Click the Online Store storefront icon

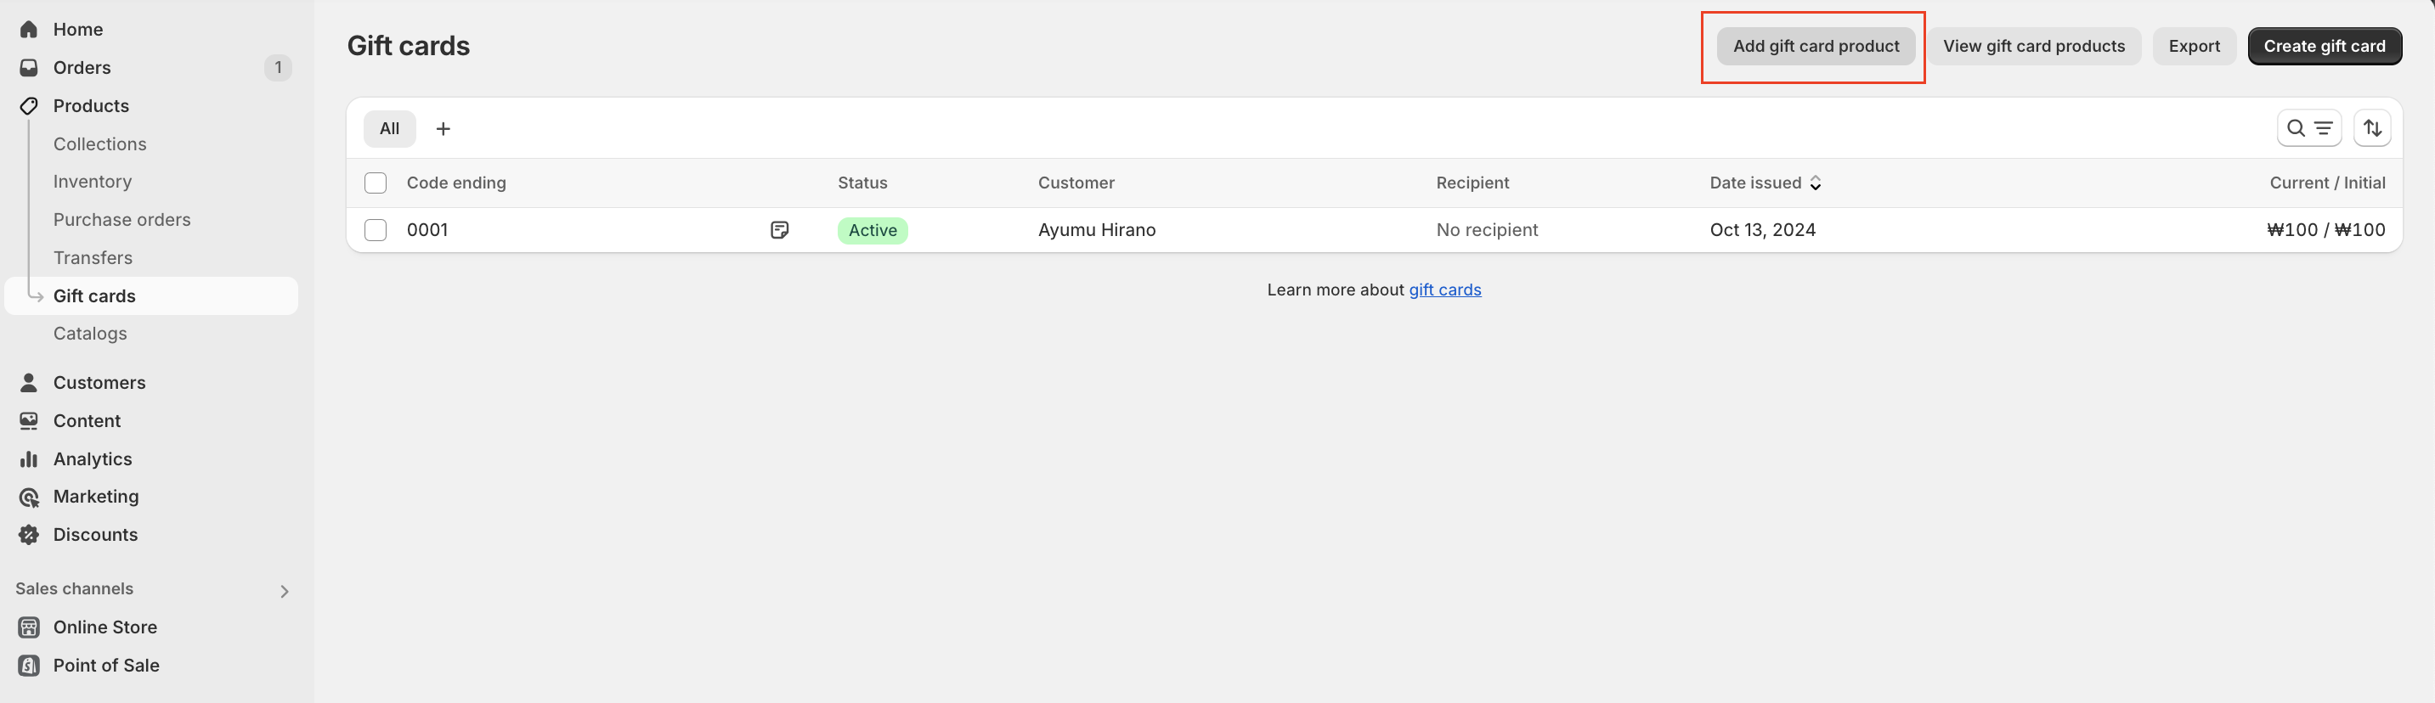[x=29, y=627]
